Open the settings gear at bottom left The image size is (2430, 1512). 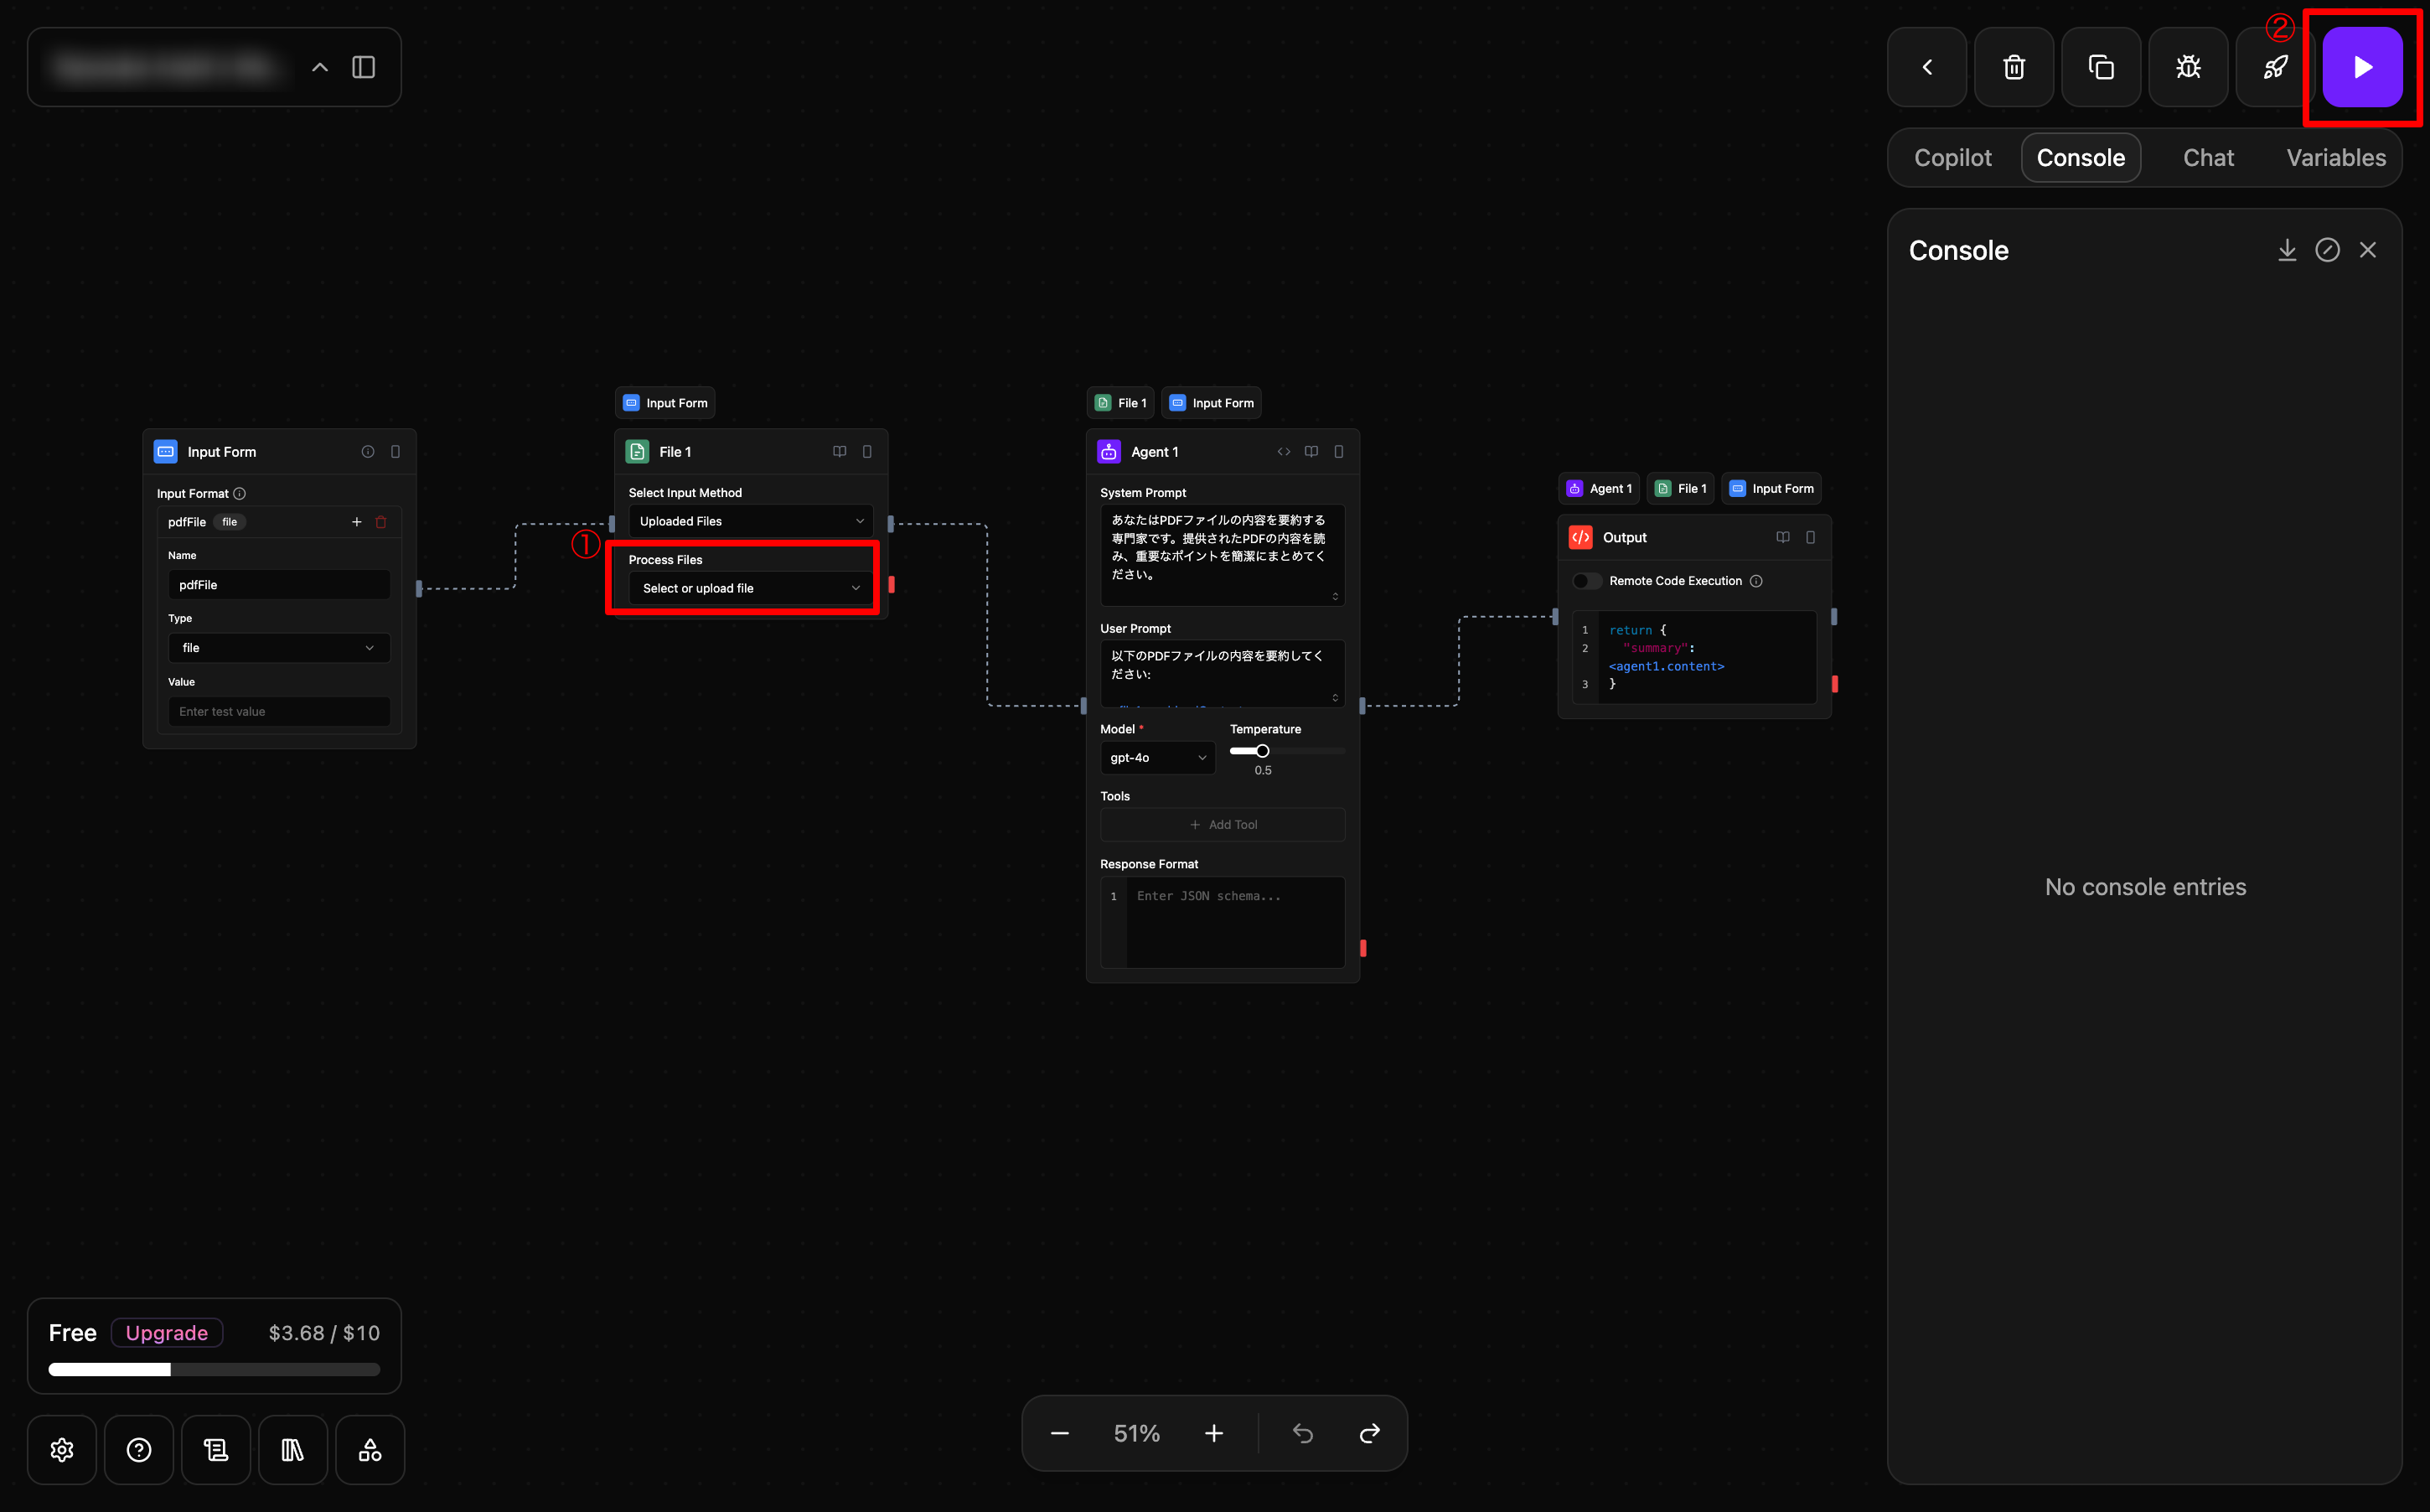(x=62, y=1449)
